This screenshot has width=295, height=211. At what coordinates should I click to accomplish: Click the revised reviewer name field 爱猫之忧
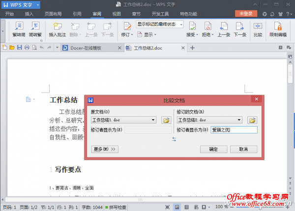click(x=234, y=130)
